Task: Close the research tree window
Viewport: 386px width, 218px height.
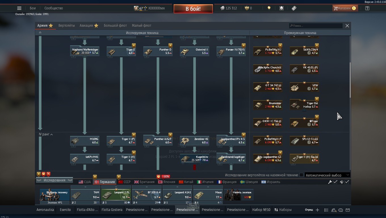Action: tap(347, 26)
